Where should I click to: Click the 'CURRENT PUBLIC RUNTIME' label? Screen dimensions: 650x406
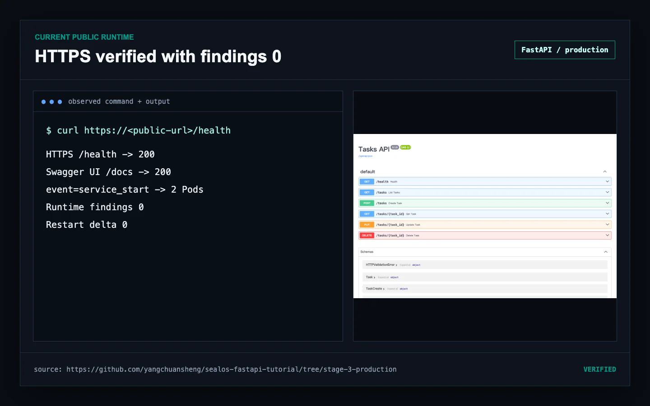coord(84,37)
